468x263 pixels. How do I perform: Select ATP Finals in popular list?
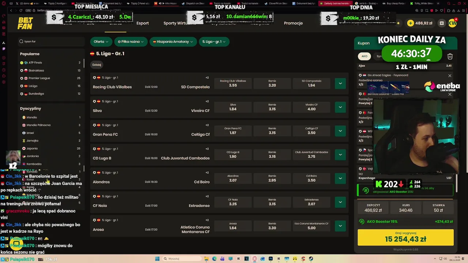pos(50,62)
